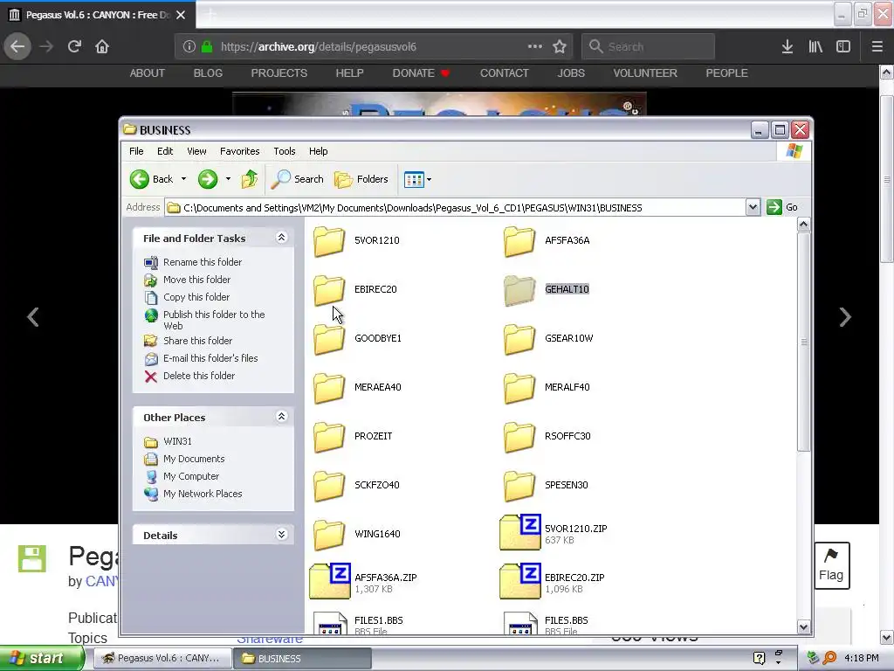
Task: Open My Documents in Other Places
Action: (x=194, y=459)
